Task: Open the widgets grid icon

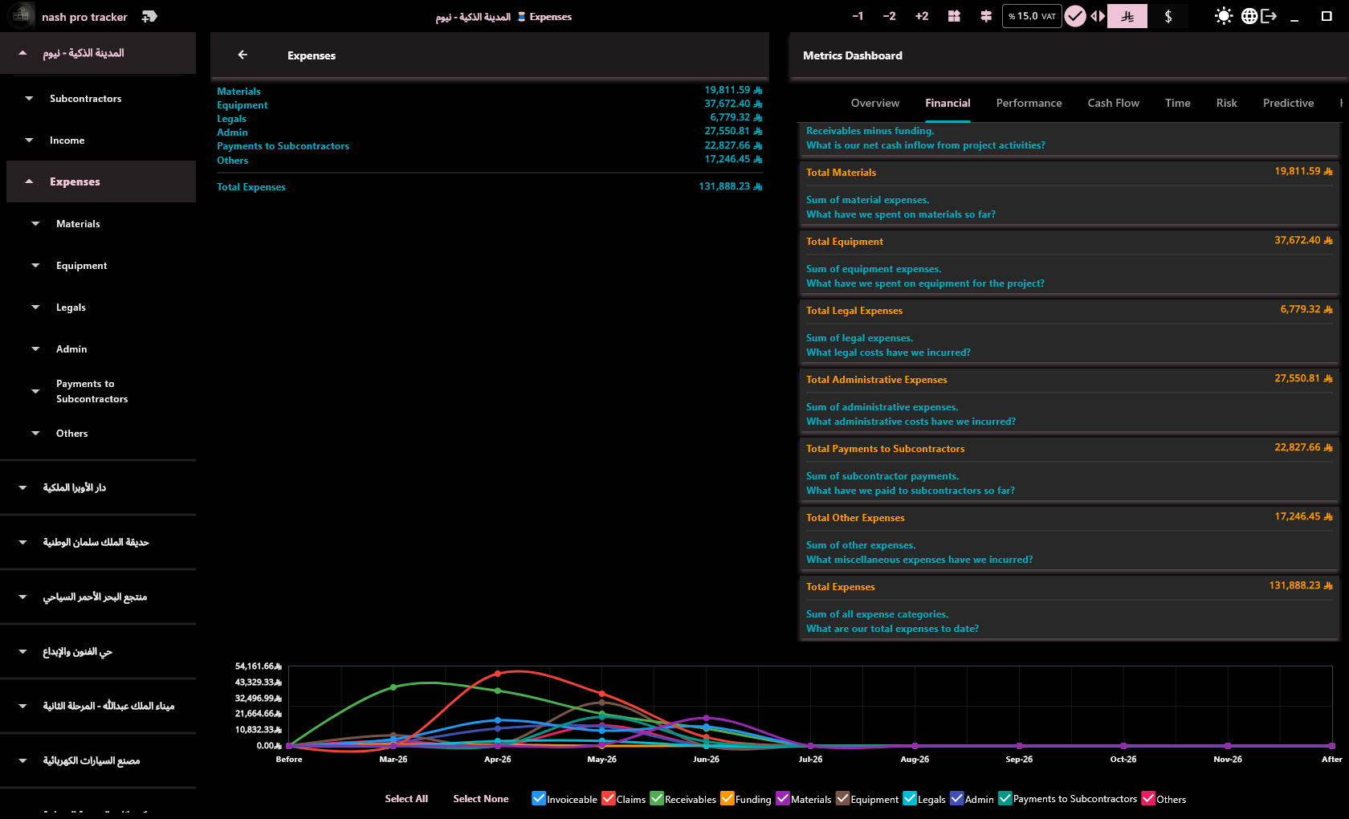Action: coord(954,16)
